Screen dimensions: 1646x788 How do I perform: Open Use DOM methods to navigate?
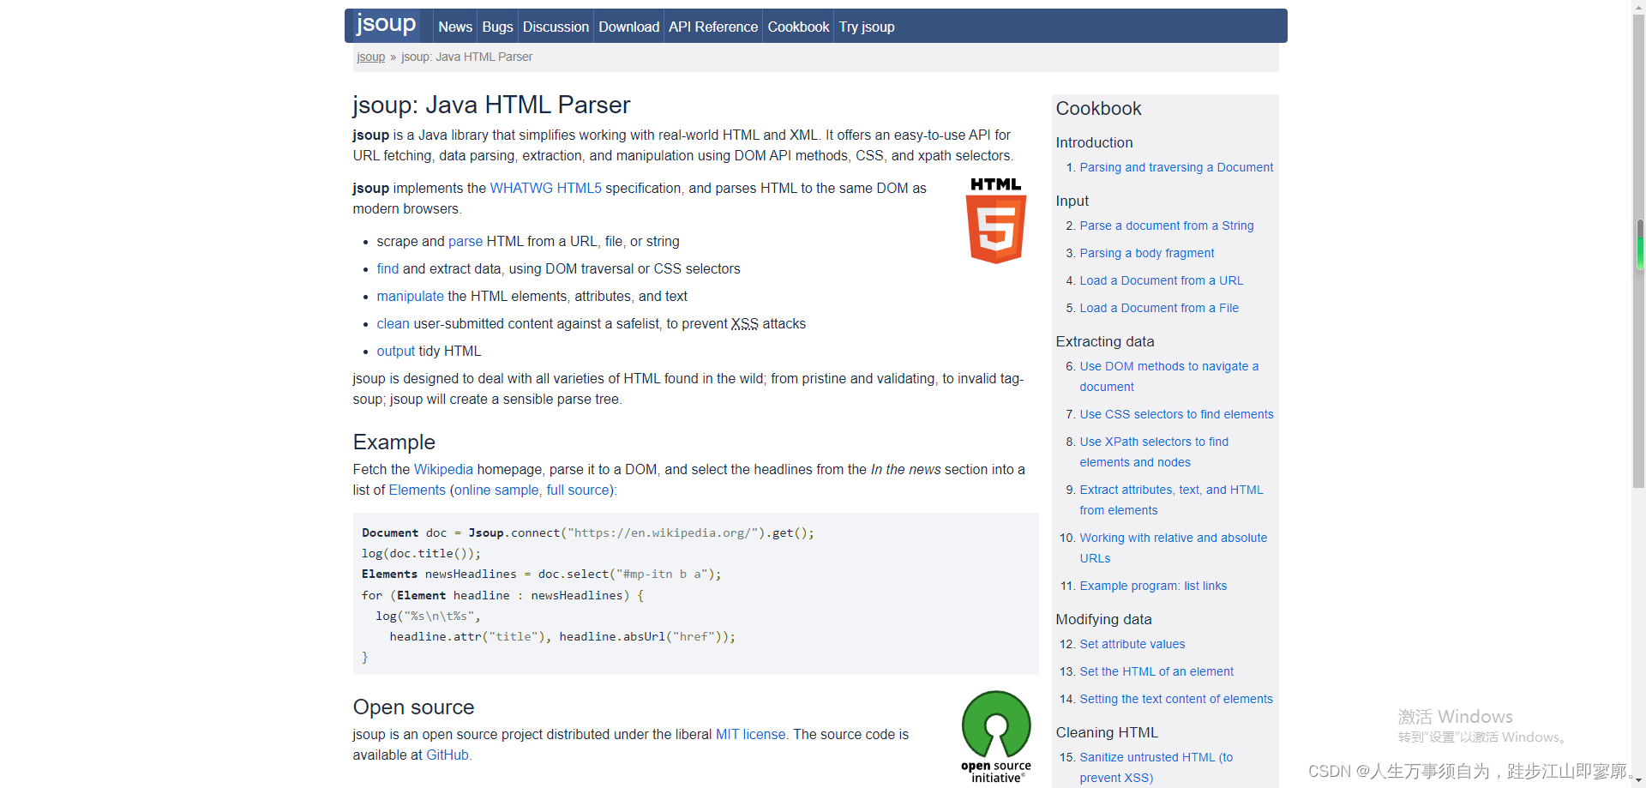(x=1168, y=376)
